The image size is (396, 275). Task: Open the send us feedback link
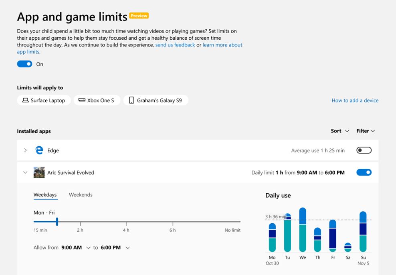[x=175, y=45]
